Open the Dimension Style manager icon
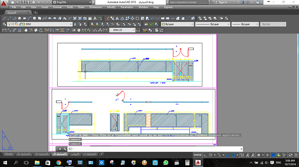 pos(138,30)
